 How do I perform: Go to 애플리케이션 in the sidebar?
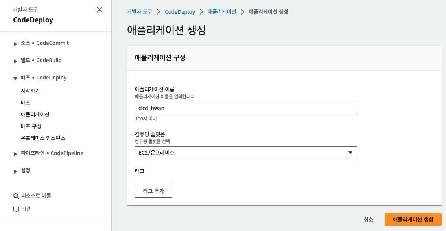pyautogui.click(x=35, y=115)
